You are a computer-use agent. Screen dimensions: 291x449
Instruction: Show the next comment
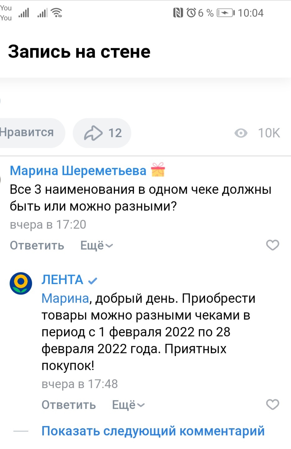pos(153,431)
